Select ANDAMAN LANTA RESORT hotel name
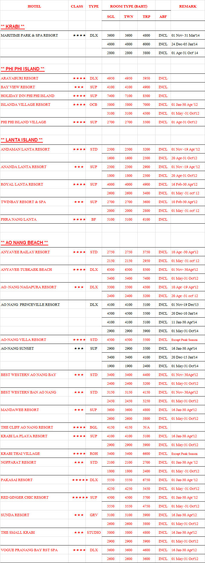 coord(25,149)
